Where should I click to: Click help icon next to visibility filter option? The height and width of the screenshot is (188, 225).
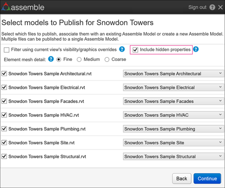click(122, 50)
